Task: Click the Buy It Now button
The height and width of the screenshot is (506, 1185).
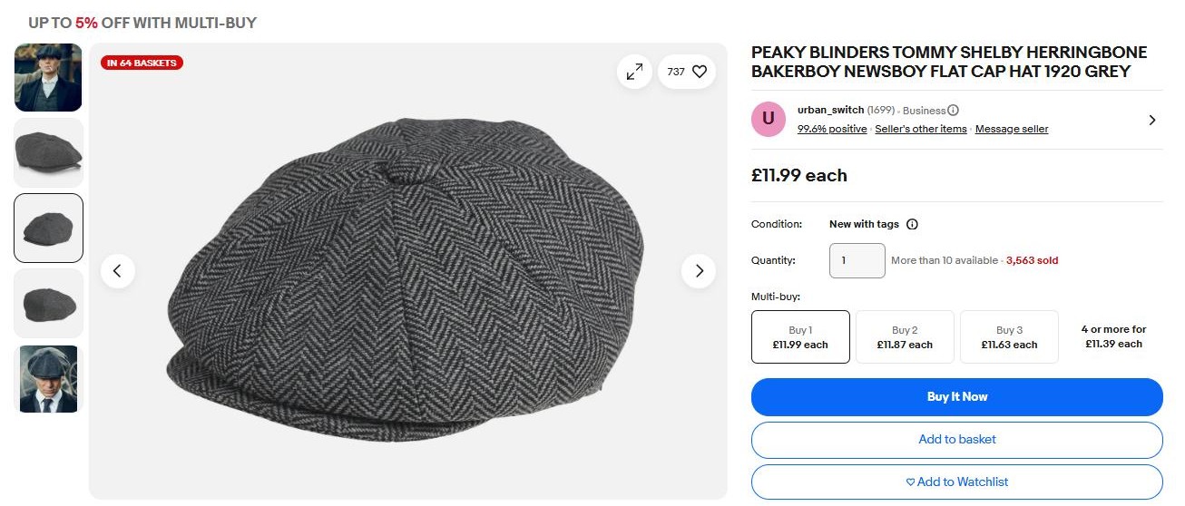Action: click(956, 397)
